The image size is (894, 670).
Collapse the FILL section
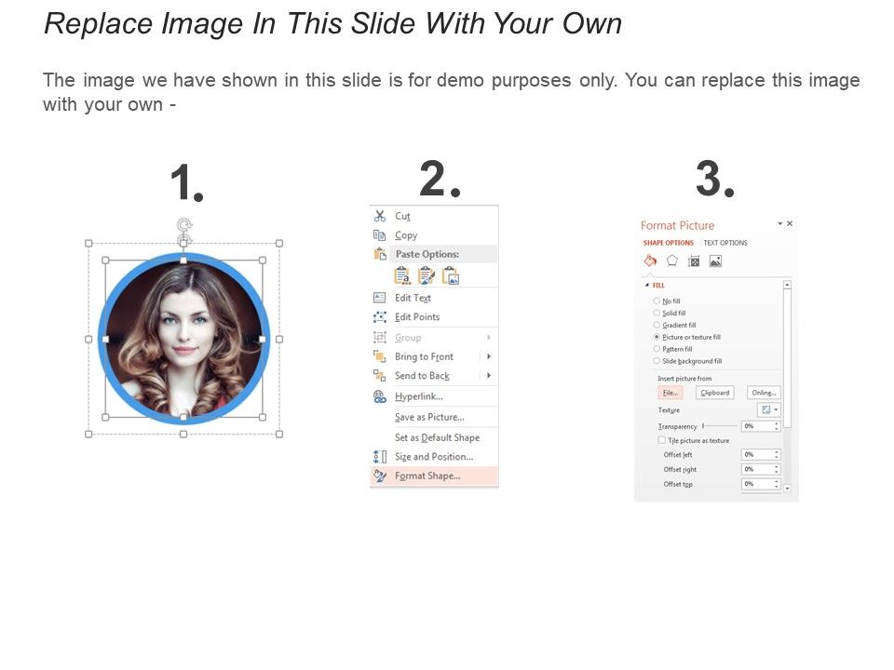pyautogui.click(x=647, y=285)
